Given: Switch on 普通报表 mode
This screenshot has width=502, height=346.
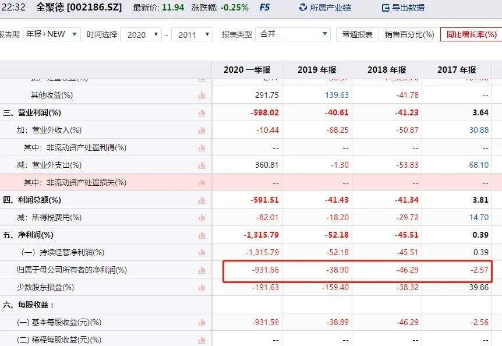Looking at the screenshot, I should click(x=357, y=34).
